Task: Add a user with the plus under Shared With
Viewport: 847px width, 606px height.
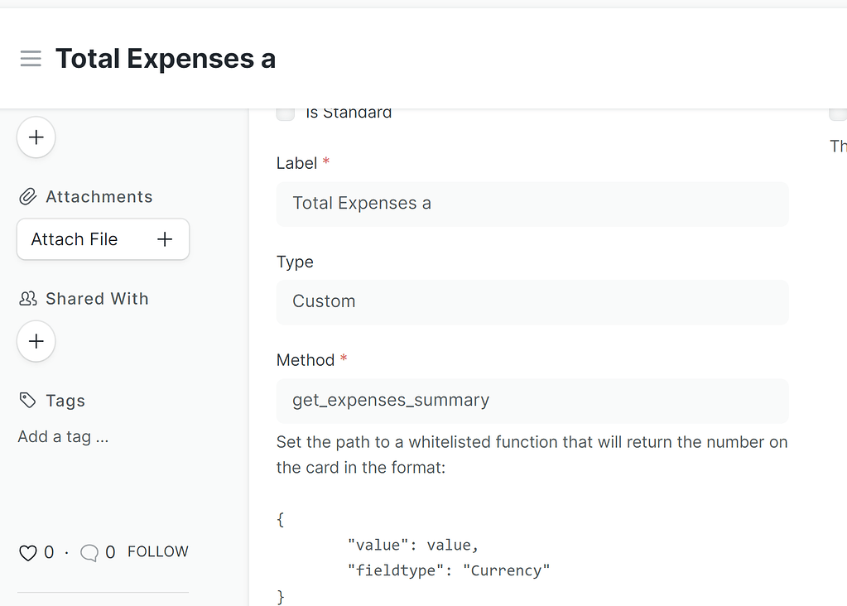Action: pos(36,341)
